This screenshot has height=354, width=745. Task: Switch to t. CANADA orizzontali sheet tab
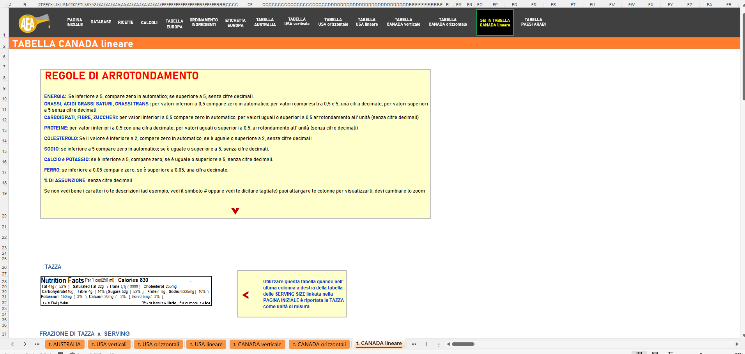319,344
